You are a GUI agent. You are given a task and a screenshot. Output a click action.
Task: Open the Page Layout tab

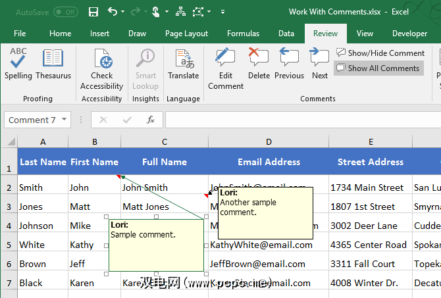(186, 34)
